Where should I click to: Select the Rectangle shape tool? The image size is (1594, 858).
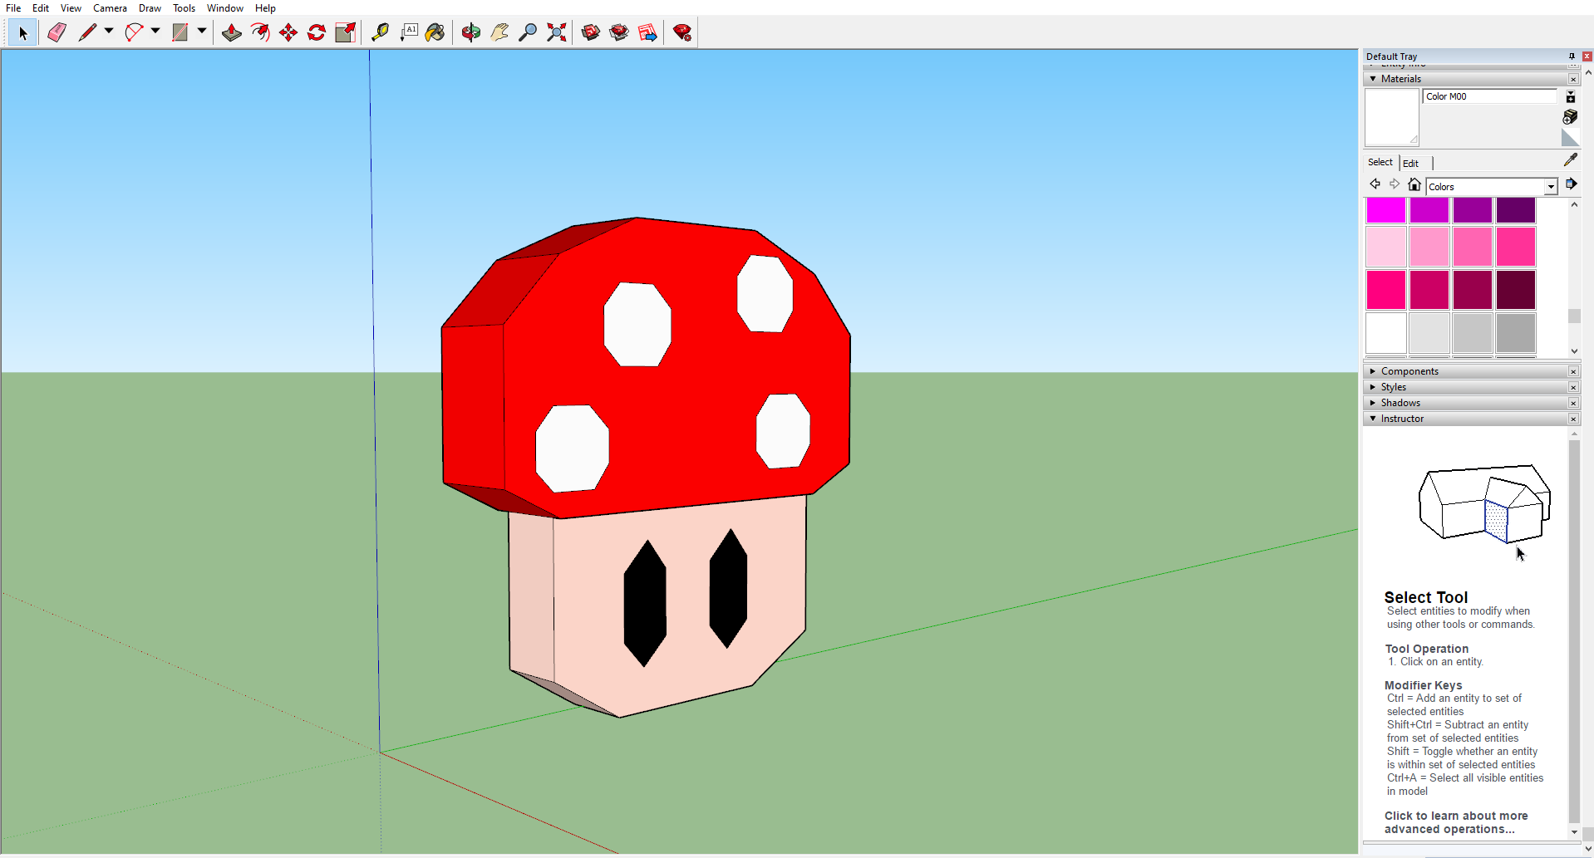click(180, 32)
